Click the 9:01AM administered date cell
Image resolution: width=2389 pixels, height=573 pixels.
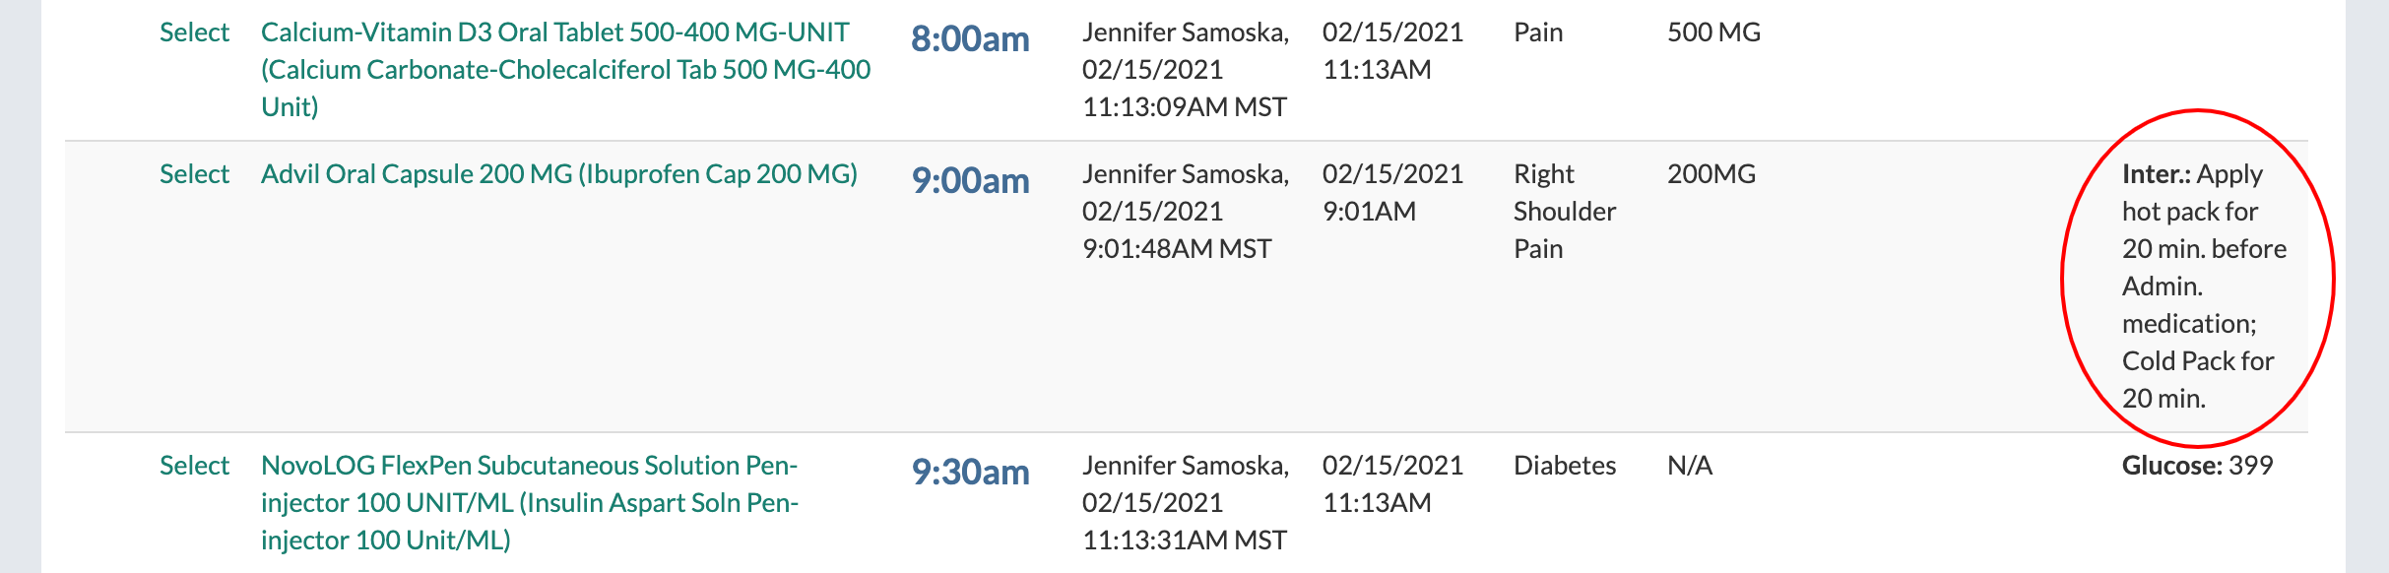pos(1391,193)
